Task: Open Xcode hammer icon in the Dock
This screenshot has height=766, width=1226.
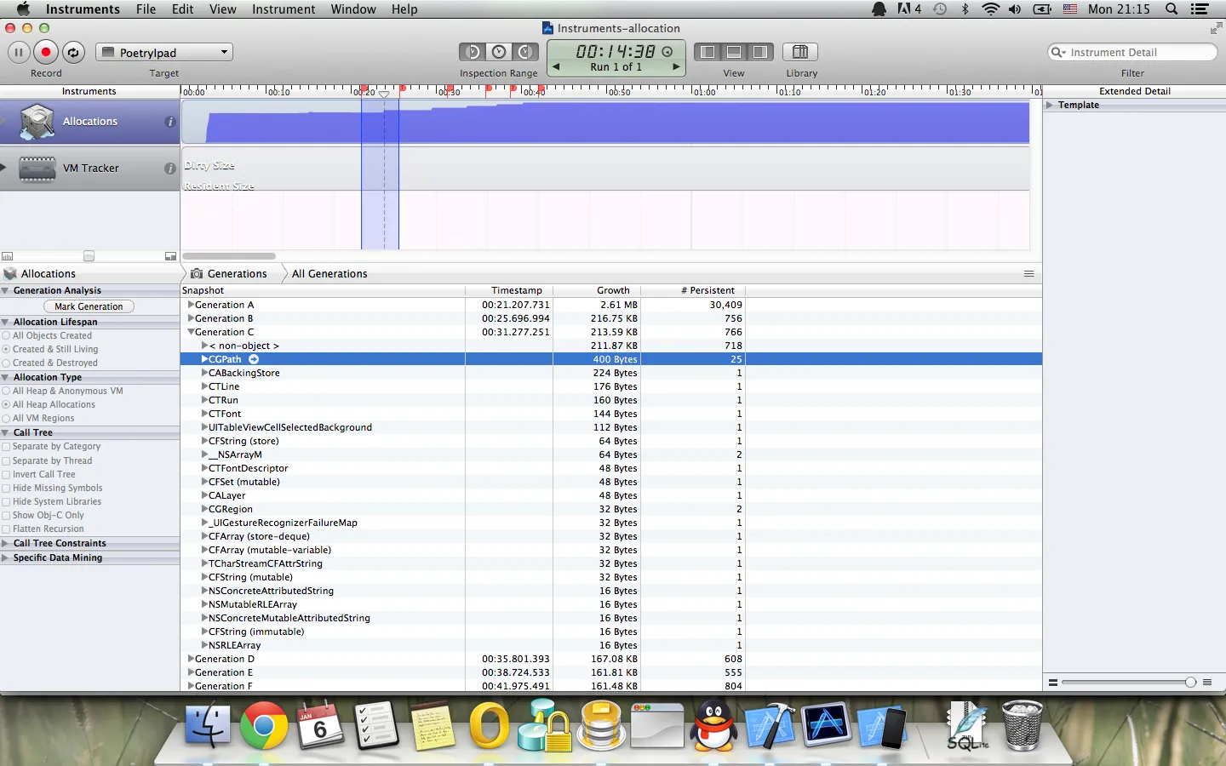Action: [x=770, y=726]
